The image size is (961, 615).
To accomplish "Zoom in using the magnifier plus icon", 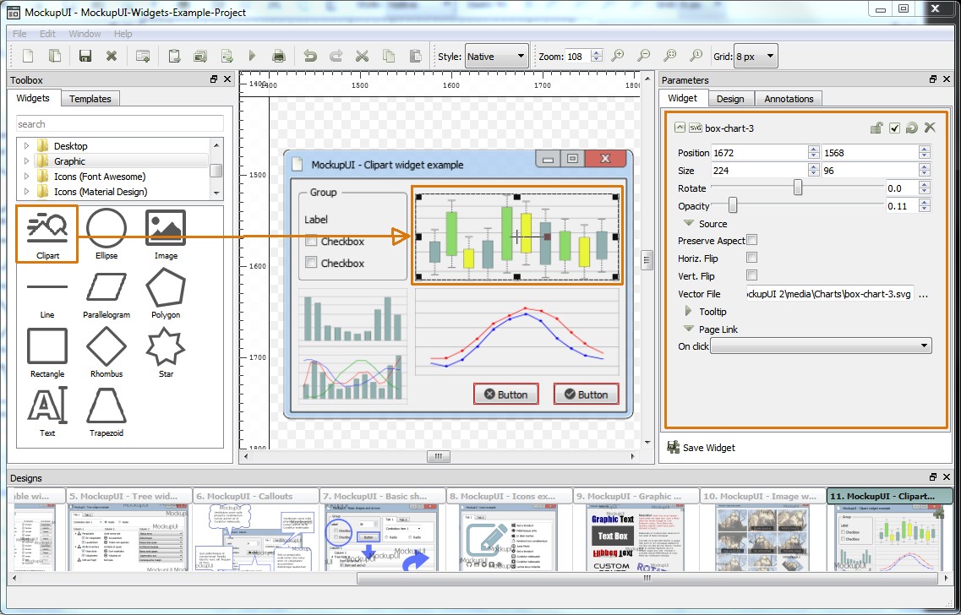I will pos(618,57).
